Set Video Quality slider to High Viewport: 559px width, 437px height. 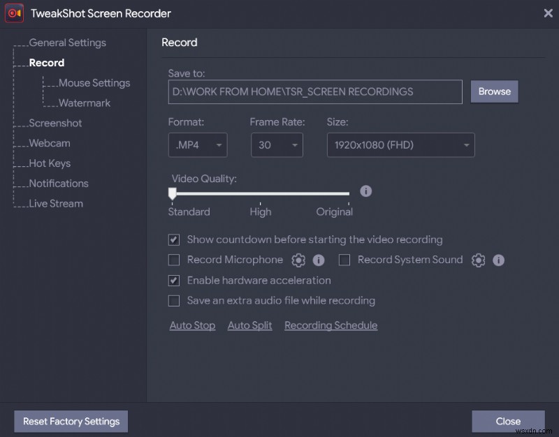tap(260, 193)
